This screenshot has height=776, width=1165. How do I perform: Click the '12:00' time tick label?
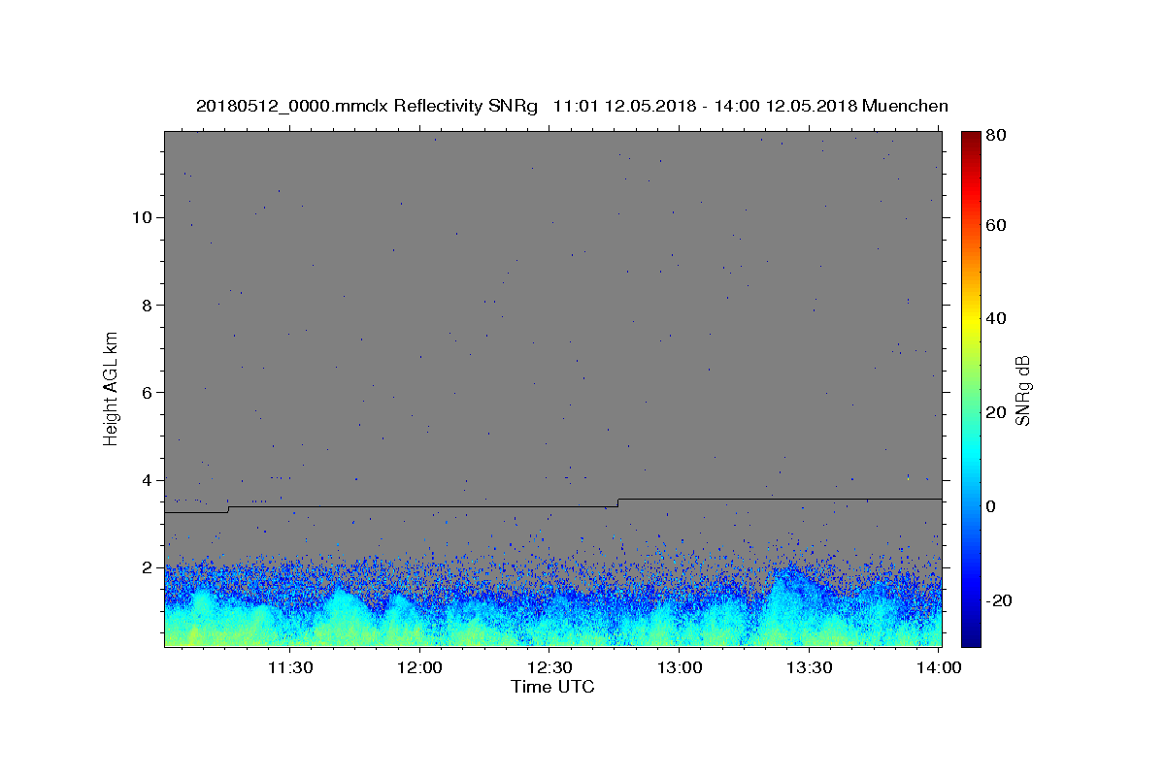tap(419, 667)
